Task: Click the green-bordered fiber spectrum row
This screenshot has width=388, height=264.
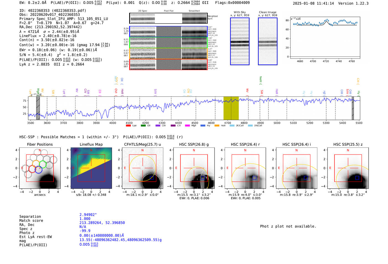Action: pos(168,43)
